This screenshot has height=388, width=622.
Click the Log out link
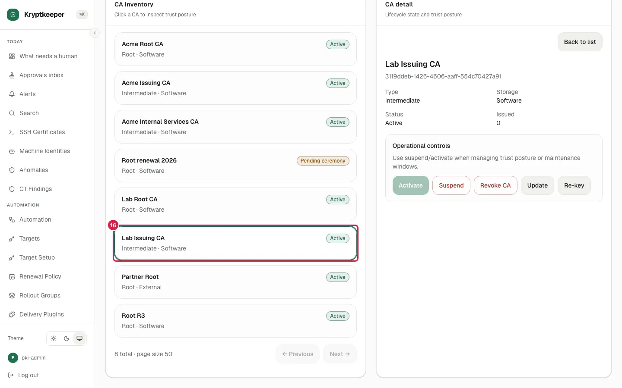[24, 375]
